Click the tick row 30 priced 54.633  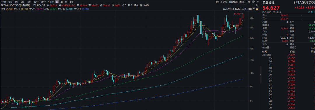[288, 108]
